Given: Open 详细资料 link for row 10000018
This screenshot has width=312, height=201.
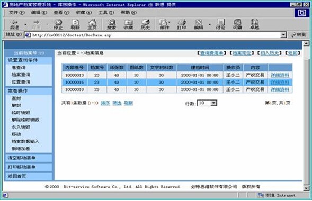Looking at the screenshot, I should pyautogui.click(x=280, y=89).
